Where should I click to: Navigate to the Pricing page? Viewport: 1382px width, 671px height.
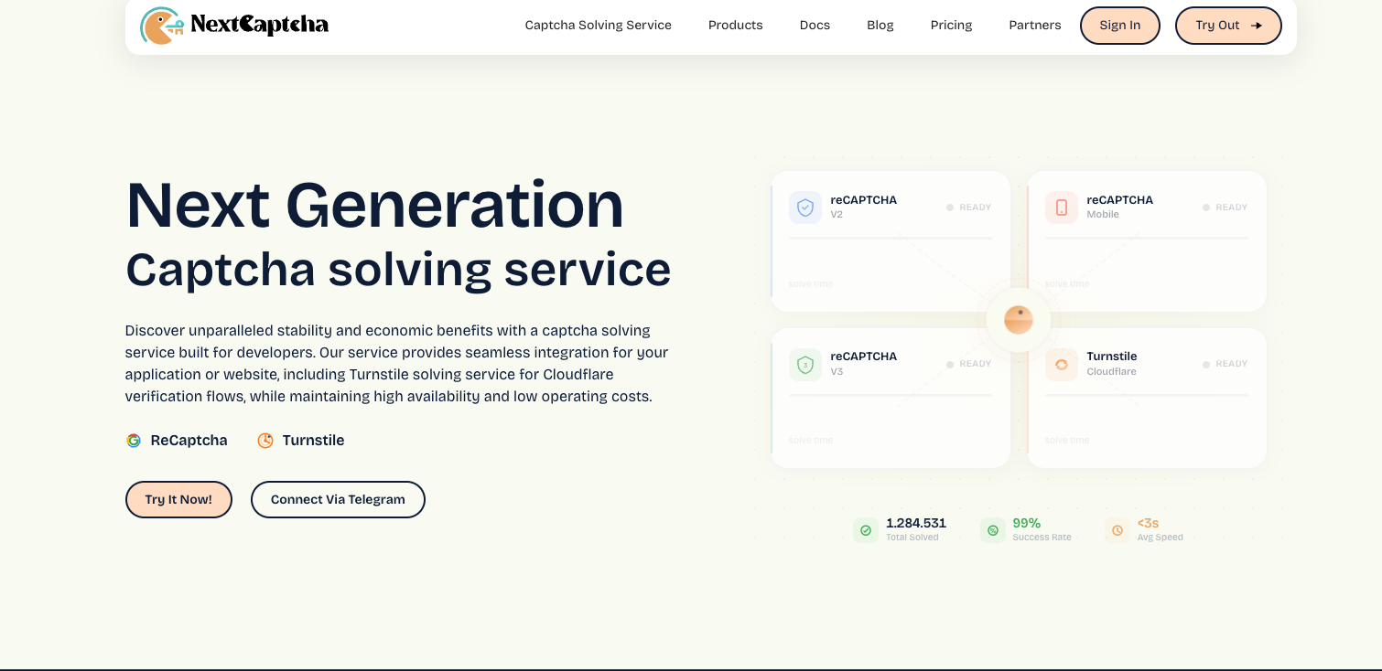951,25
